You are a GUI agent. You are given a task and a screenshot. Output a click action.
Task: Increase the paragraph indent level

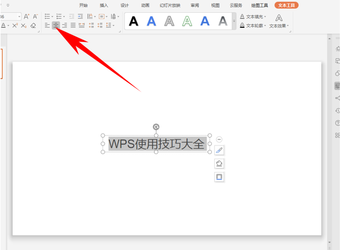[80, 16]
